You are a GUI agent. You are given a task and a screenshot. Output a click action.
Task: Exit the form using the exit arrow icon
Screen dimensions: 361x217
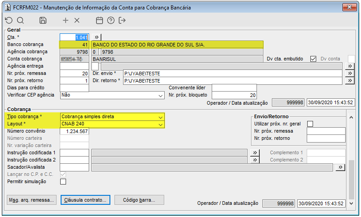coord(122,20)
